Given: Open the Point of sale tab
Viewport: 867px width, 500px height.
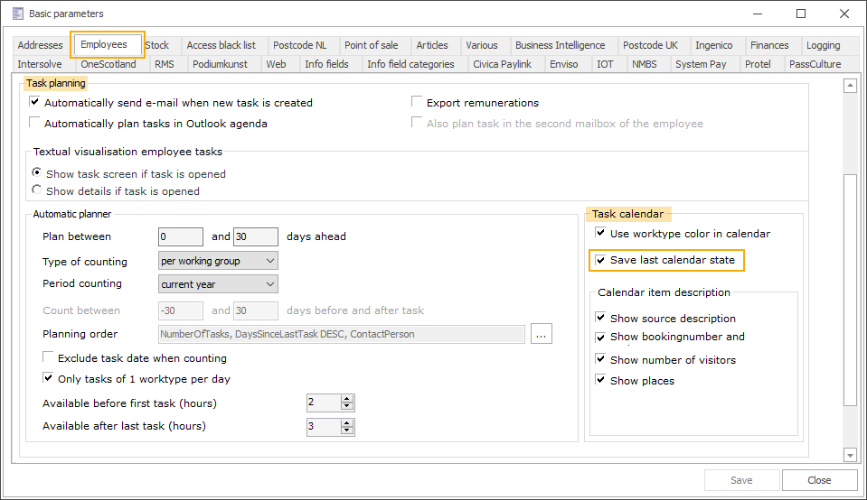Looking at the screenshot, I should [x=371, y=45].
